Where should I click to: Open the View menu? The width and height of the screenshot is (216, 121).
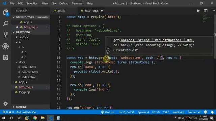coord(45,3)
